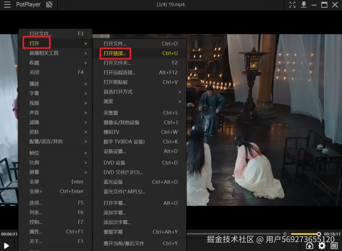
Task: Open the 比例 menu entry
Action: [55, 162]
